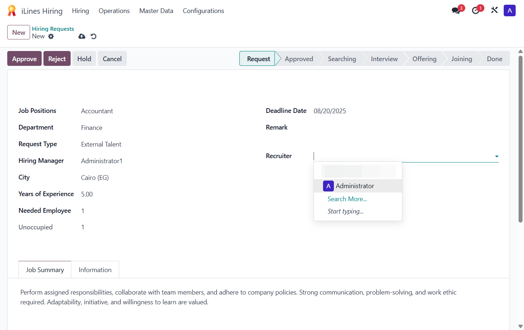Image resolution: width=524 pixels, height=330 pixels.
Task: Select the Interview status stage
Action: (x=384, y=59)
